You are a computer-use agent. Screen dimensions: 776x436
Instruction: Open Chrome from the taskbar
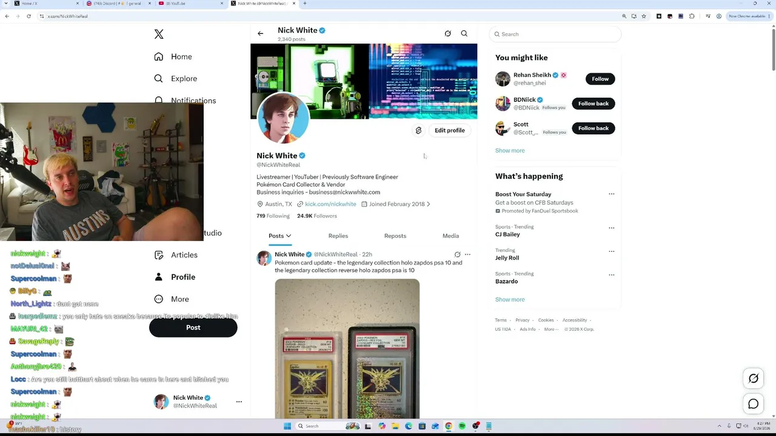coord(449,426)
